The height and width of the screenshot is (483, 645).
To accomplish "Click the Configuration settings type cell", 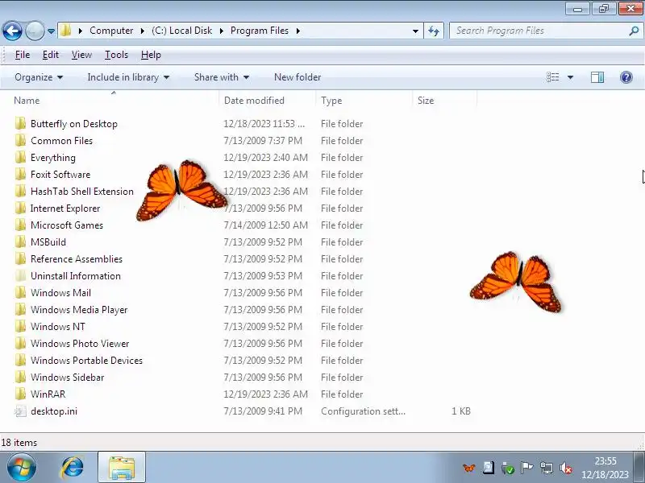I will (x=363, y=411).
